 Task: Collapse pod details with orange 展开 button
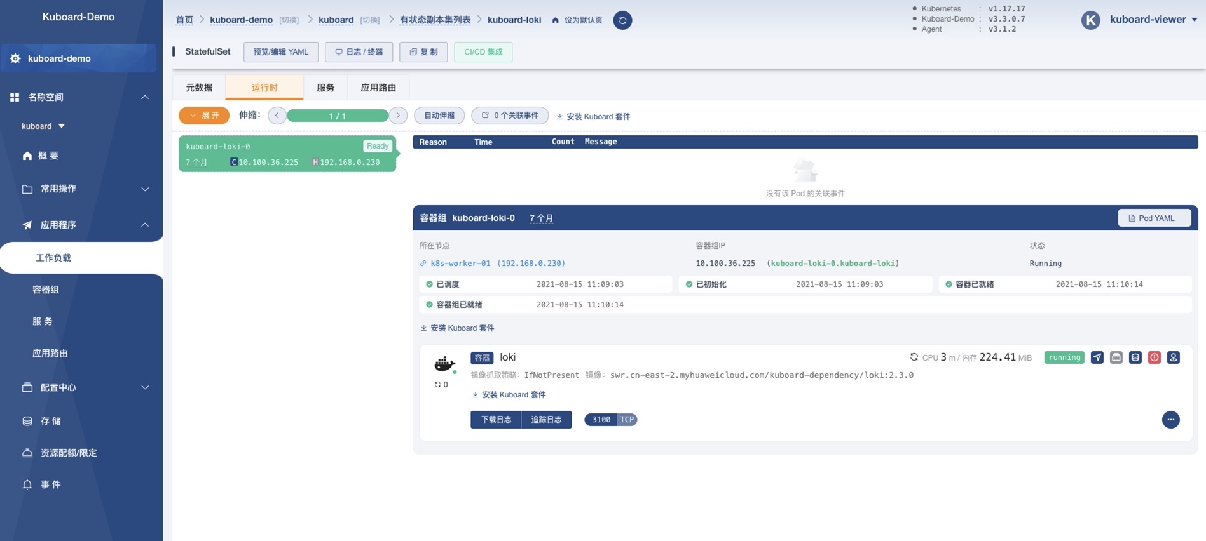(204, 116)
